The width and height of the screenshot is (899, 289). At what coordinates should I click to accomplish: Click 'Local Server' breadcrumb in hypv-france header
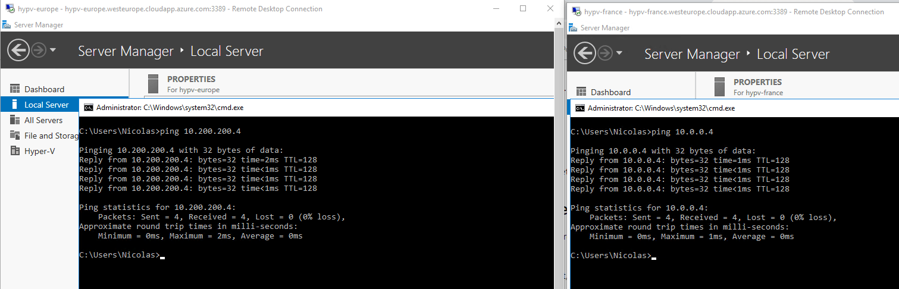click(793, 54)
